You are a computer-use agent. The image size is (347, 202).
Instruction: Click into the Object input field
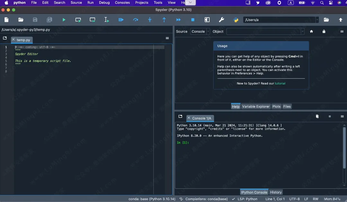tap(263, 31)
